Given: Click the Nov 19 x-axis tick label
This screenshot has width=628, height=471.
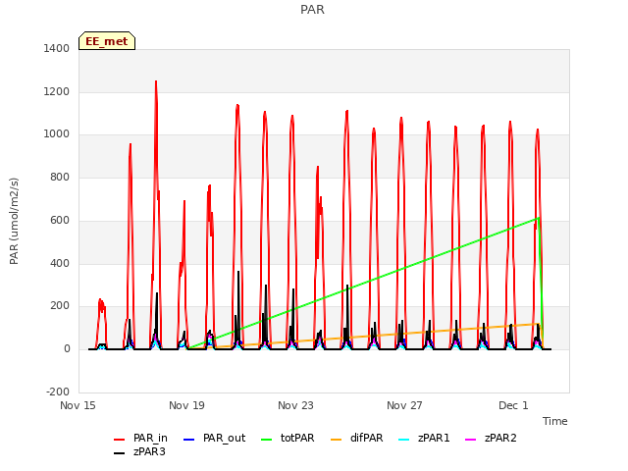Looking at the screenshot, I should pyautogui.click(x=186, y=405).
